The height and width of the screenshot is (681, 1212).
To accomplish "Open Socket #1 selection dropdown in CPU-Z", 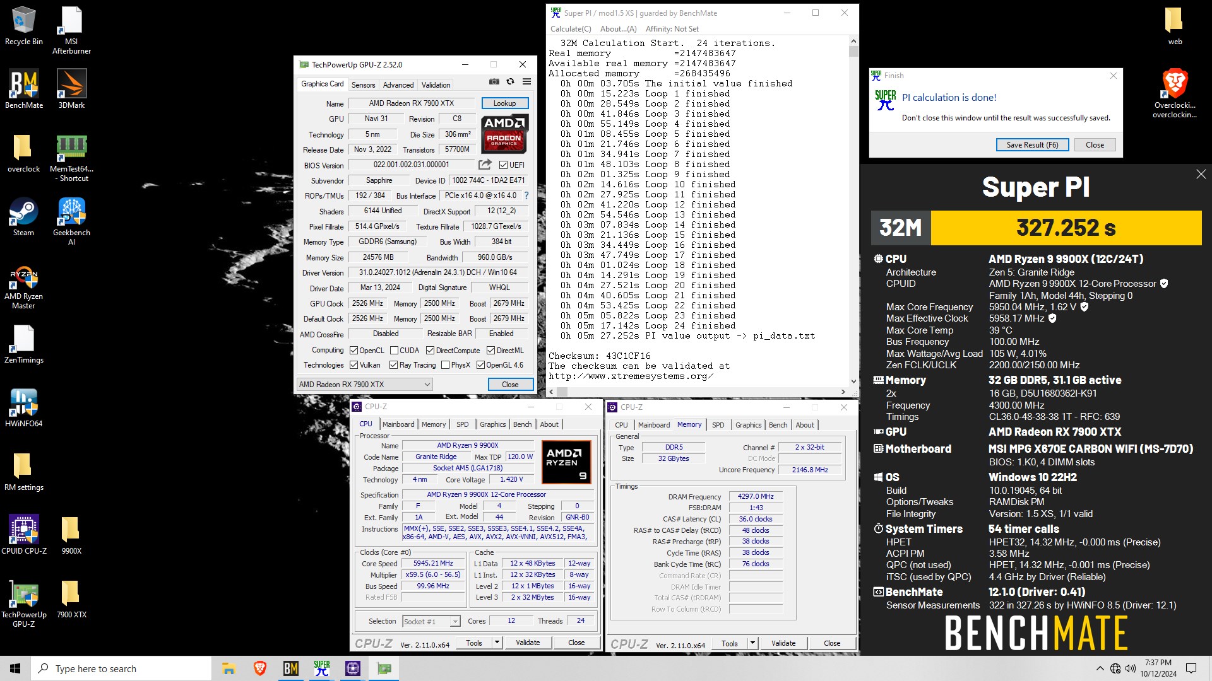I will pyautogui.click(x=431, y=622).
